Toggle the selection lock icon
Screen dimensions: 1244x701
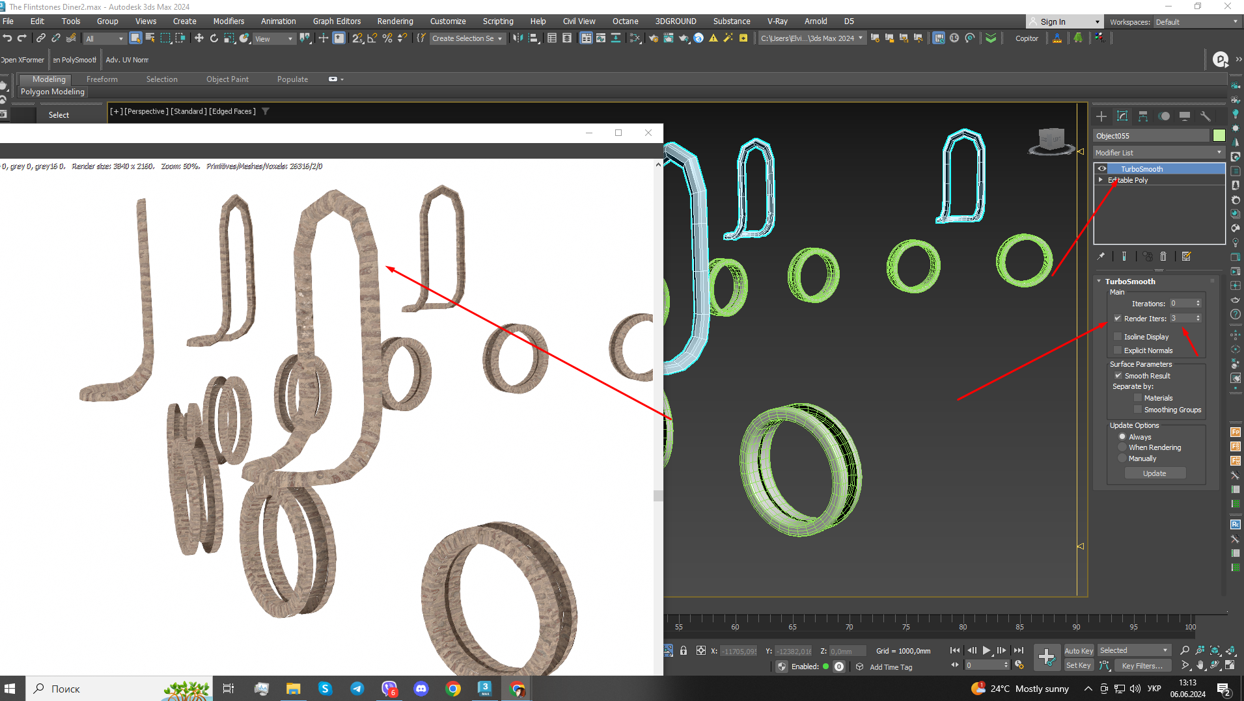[684, 650]
